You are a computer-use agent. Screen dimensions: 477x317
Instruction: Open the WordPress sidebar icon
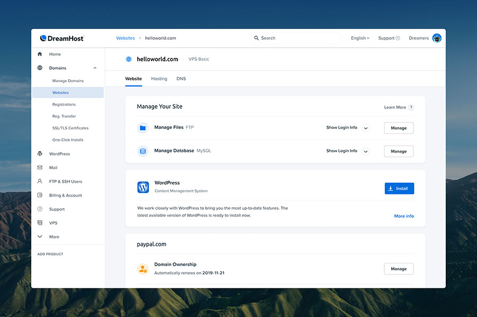(39, 153)
